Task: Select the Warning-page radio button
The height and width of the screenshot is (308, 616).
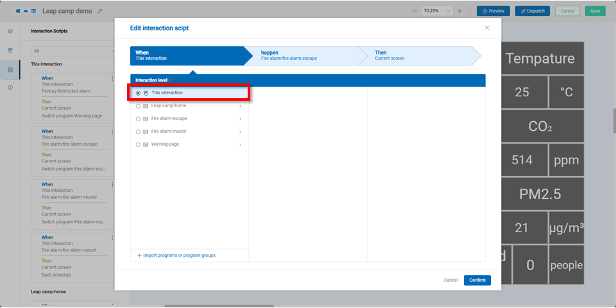Action: click(138, 144)
